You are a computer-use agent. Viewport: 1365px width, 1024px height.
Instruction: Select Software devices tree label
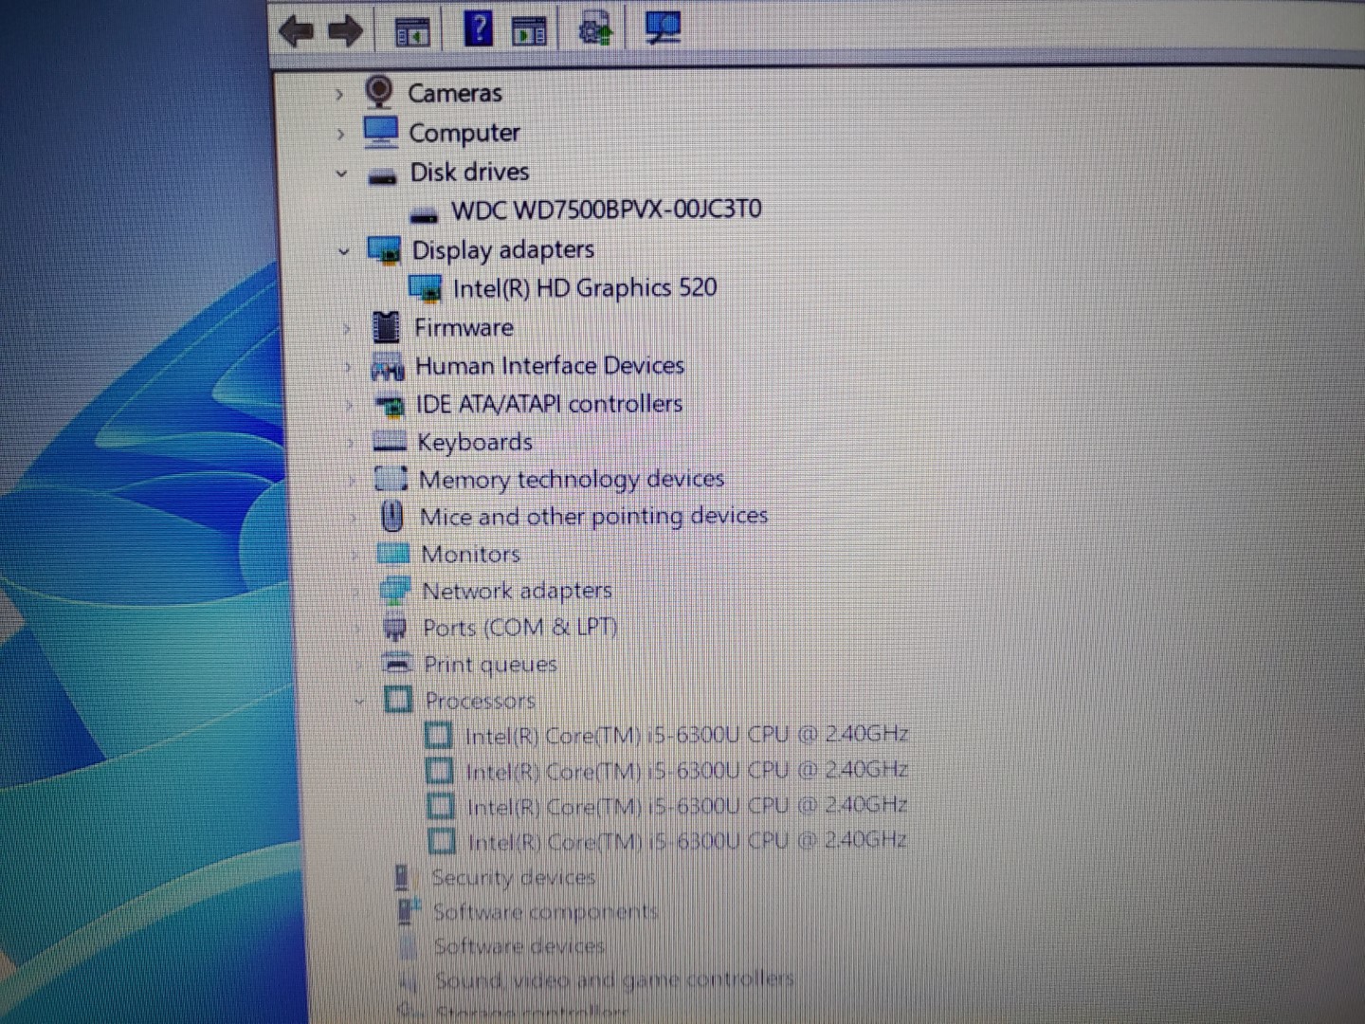(x=519, y=946)
